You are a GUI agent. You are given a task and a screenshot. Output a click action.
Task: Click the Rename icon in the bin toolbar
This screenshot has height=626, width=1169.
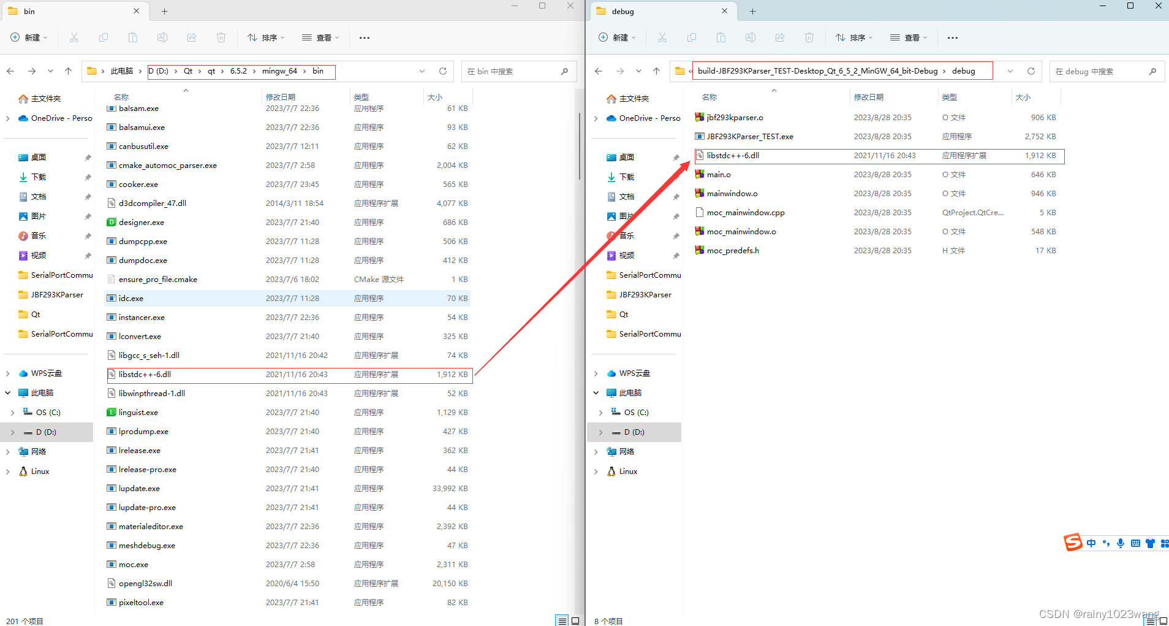point(162,37)
